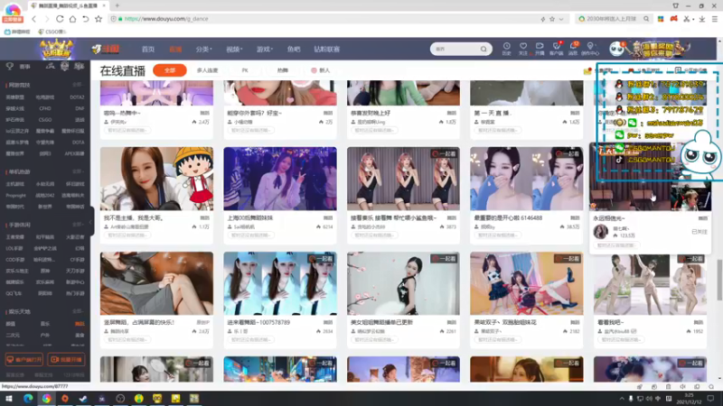The image size is (723, 406).
Task: Open Microsoft Edge from the taskbar
Action: coord(28,399)
